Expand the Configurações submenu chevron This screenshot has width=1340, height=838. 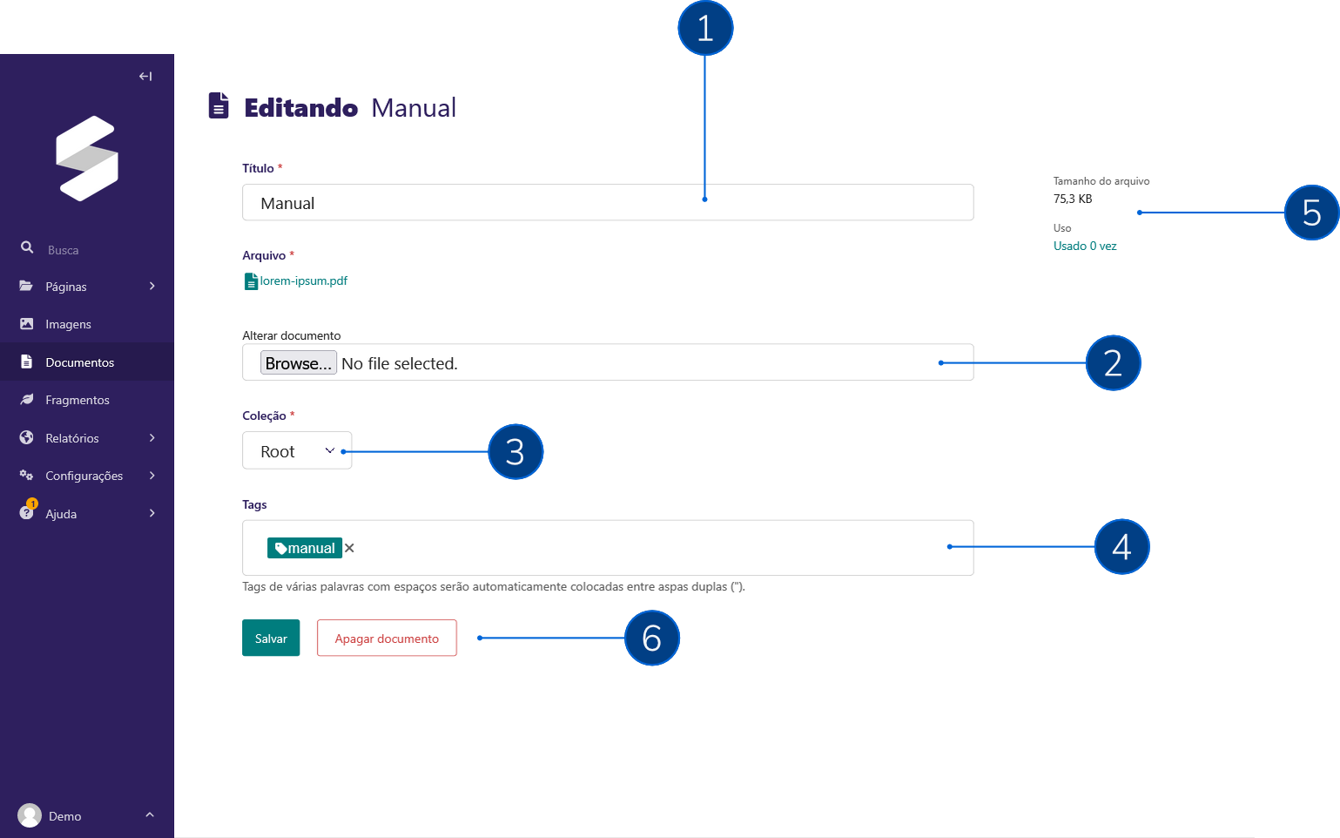pyautogui.click(x=152, y=475)
